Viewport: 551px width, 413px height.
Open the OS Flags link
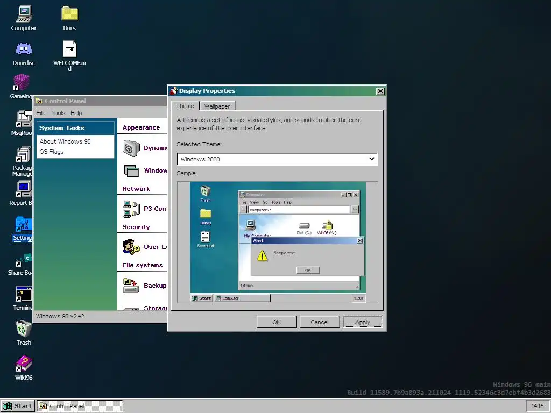[52, 152]
